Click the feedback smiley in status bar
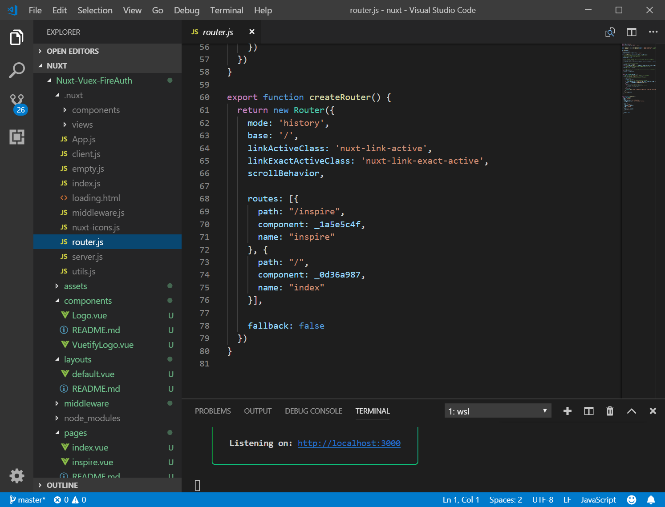The image size is (665, 507). coord(631,500)
